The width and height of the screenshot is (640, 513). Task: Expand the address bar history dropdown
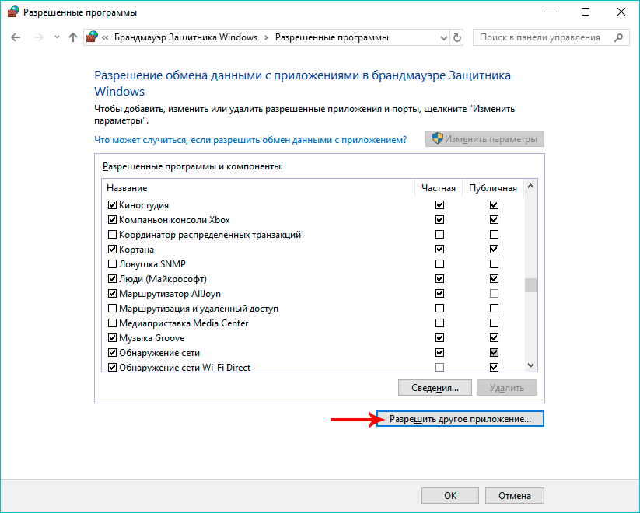coord(444,38)
